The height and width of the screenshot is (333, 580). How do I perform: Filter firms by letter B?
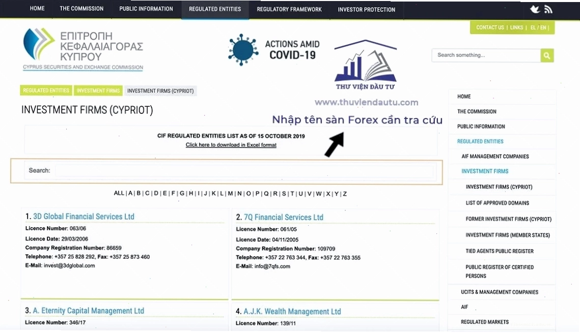[139, 193]
